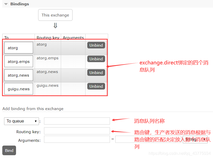Click inside the queue name field
This screenshot has width=213, height=158.
click(77, 121)
